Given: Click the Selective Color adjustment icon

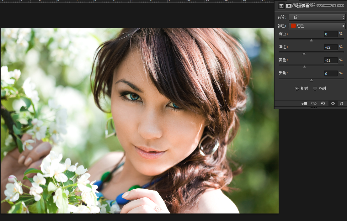Looking at the screenshot, I should coord(281,6).
